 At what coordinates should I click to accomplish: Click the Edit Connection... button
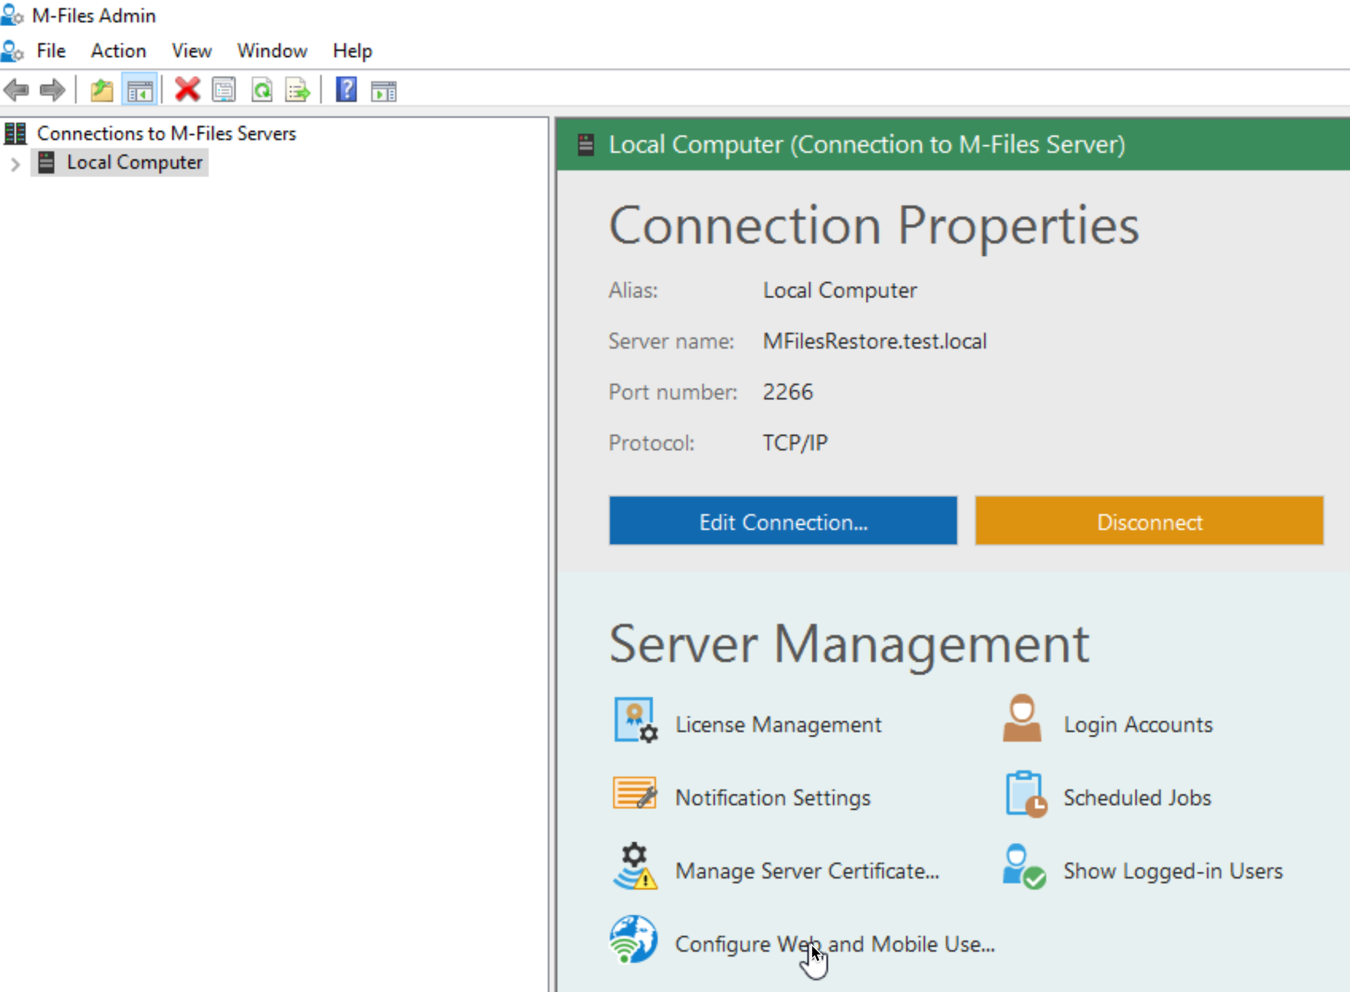pos(783,521)
